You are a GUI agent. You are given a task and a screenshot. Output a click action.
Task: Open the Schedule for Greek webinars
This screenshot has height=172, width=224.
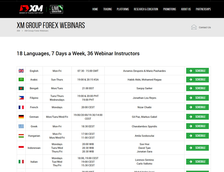tap(197, 126)
